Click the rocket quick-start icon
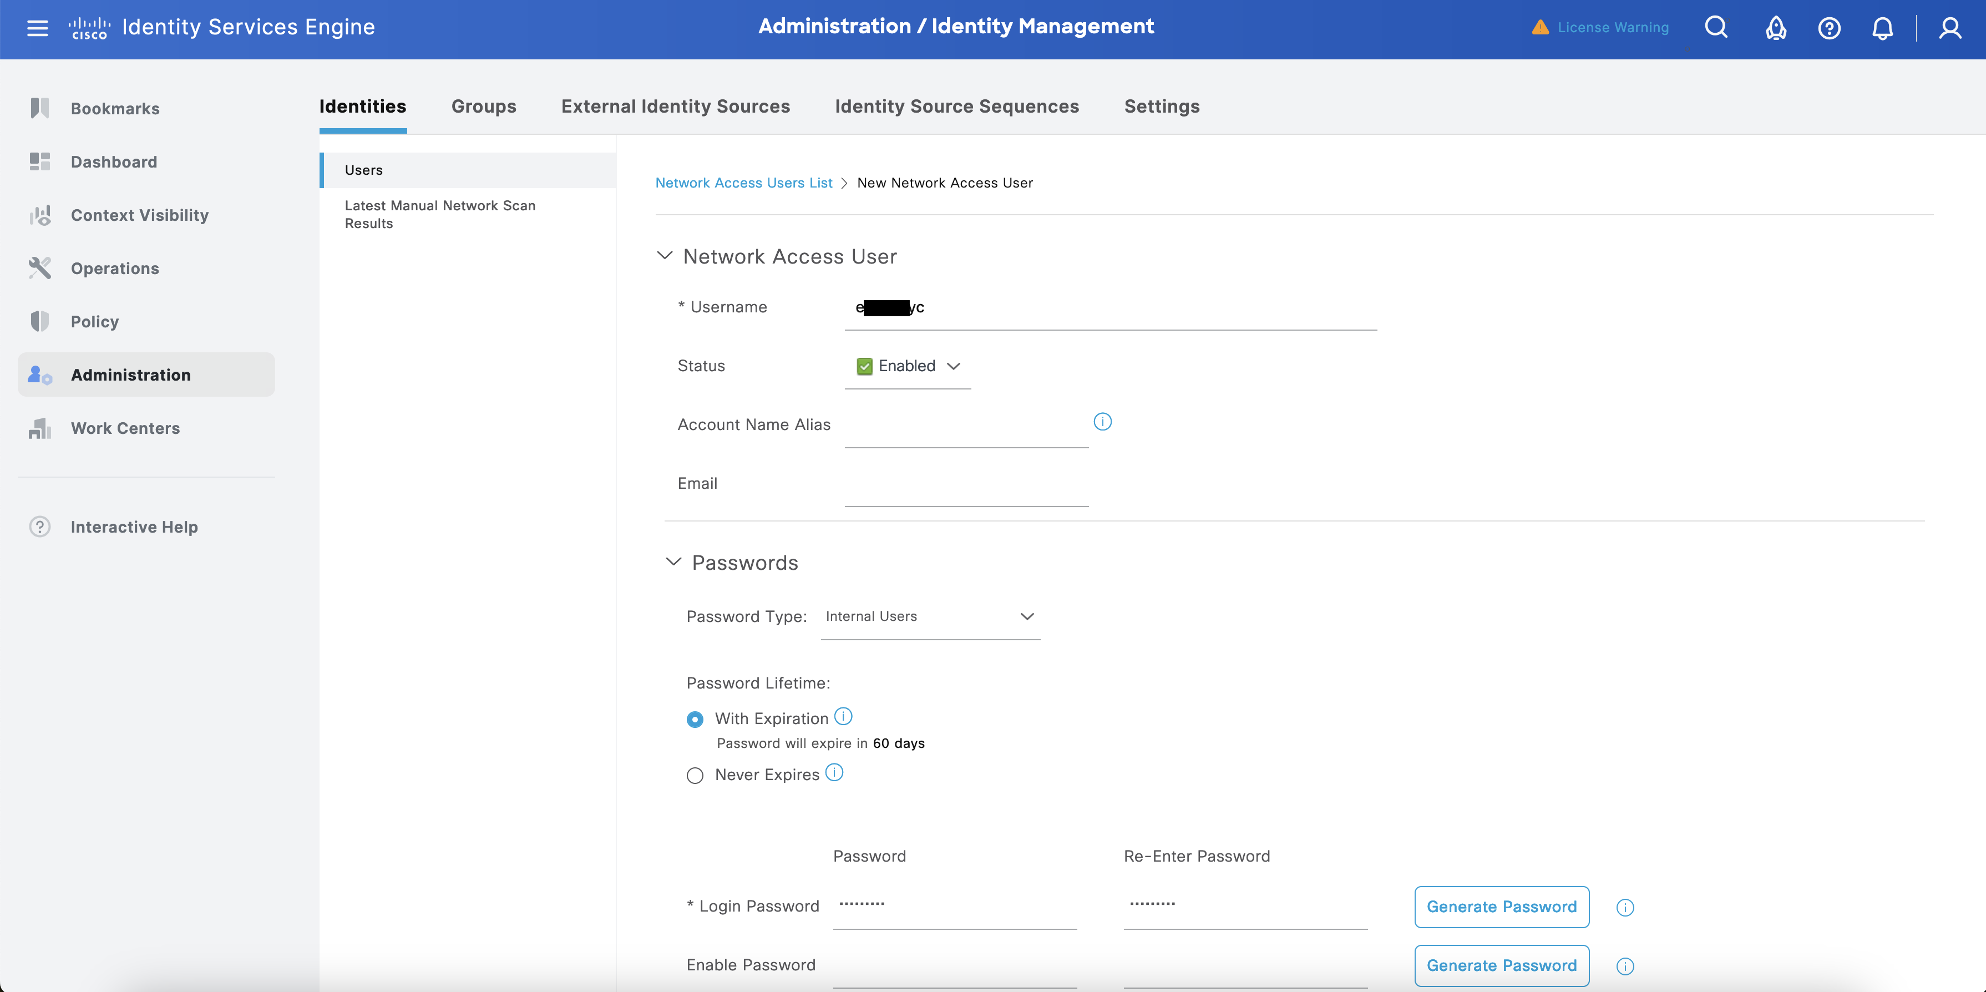 1776,28
